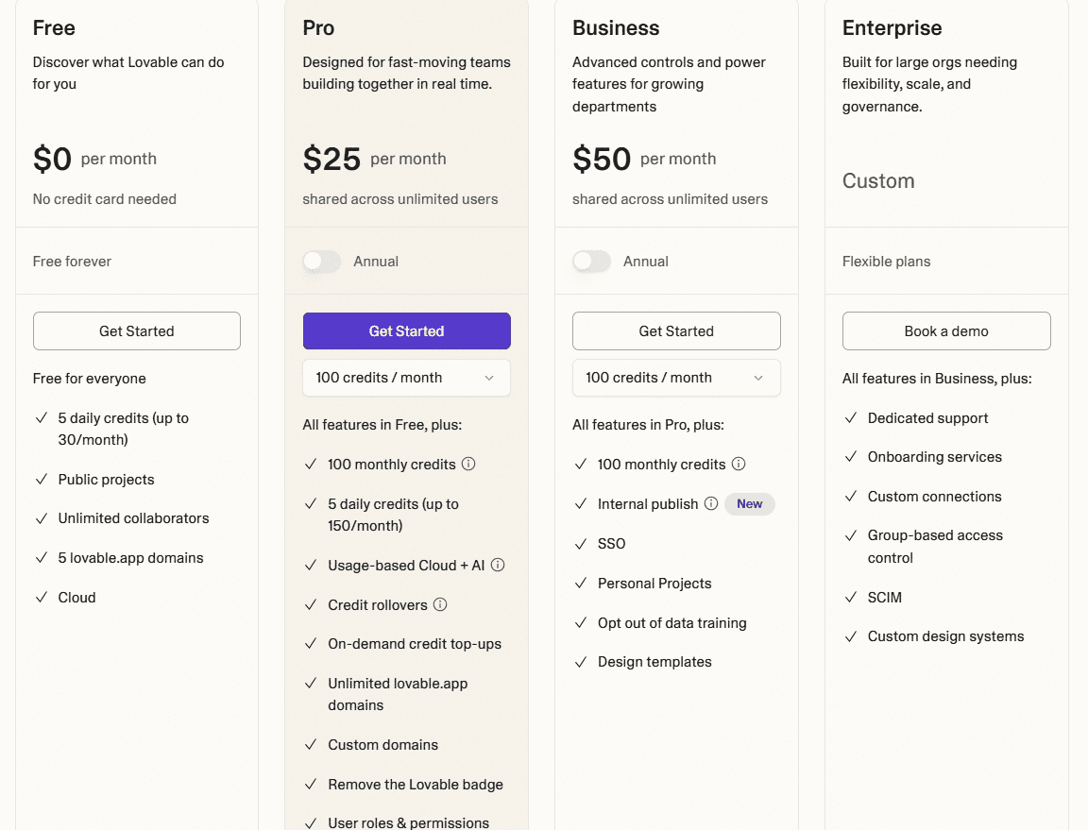Screen dimensions: 1088x830
Task: Click the info icon next to Internal publish
Action: [710, 503]
